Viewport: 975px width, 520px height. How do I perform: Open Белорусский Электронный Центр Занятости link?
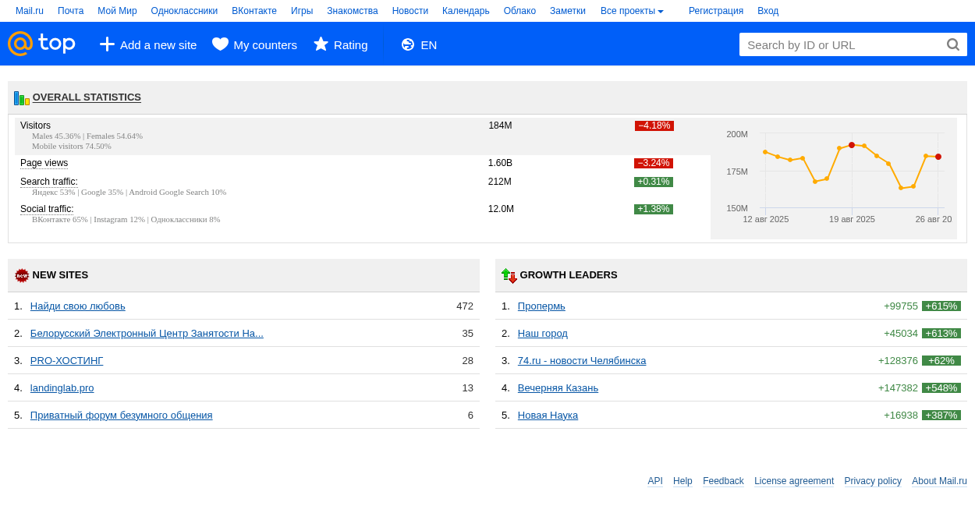(x=147, y=334)
